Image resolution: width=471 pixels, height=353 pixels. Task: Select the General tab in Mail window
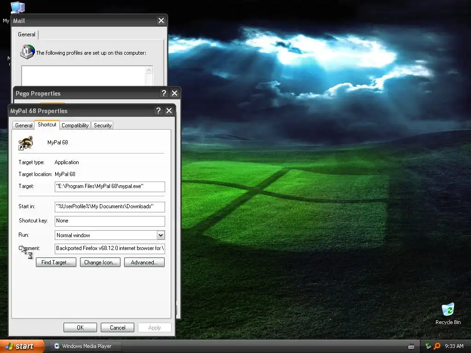(26, 34)
